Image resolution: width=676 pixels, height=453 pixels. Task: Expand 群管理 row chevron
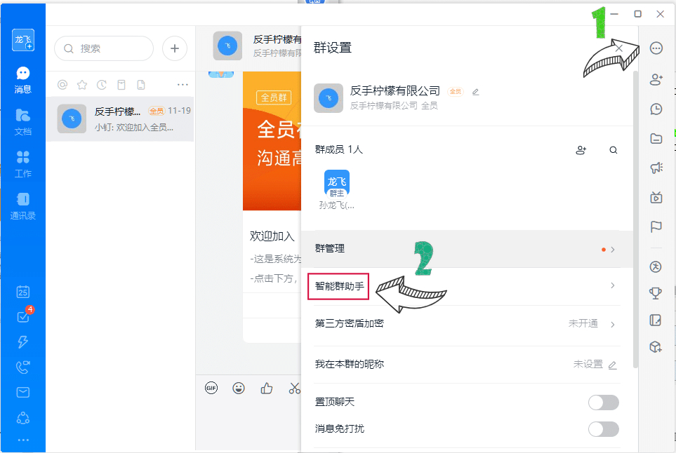tap(613, 250)
